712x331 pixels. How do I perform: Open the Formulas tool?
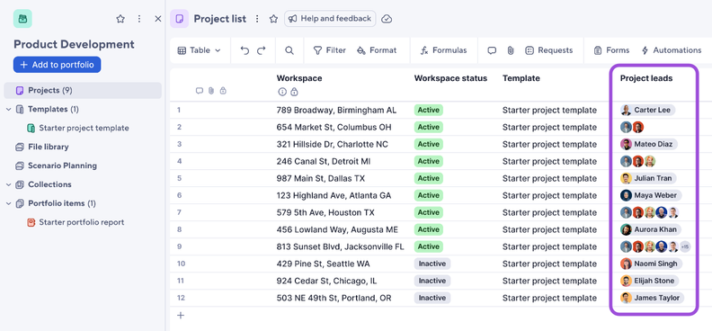tap(443, 50)
